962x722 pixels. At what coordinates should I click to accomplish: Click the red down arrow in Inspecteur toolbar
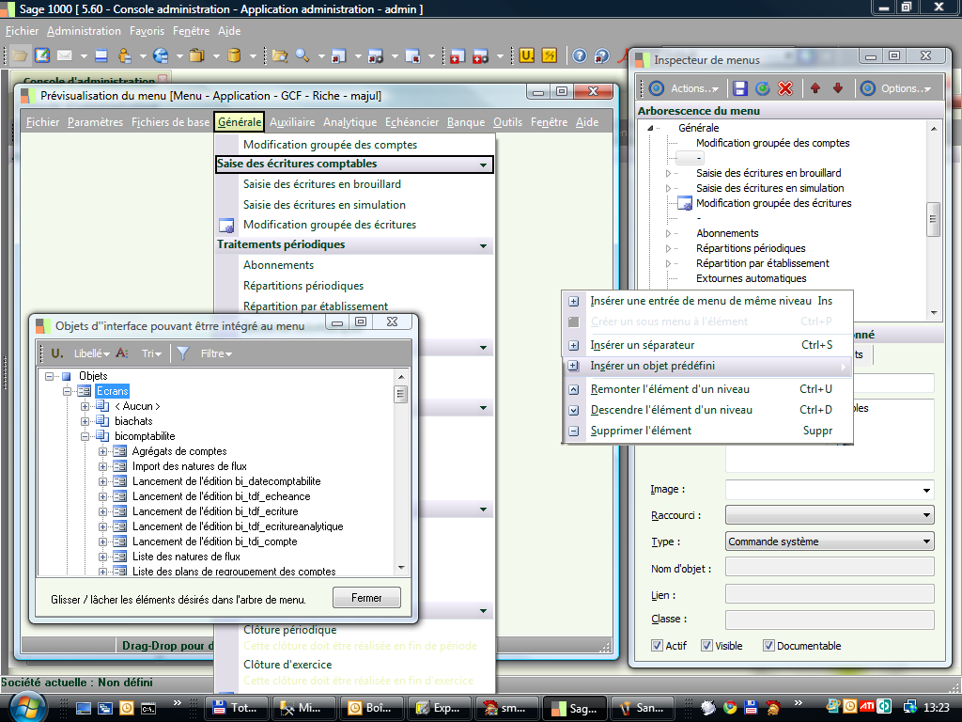[838, 88]
